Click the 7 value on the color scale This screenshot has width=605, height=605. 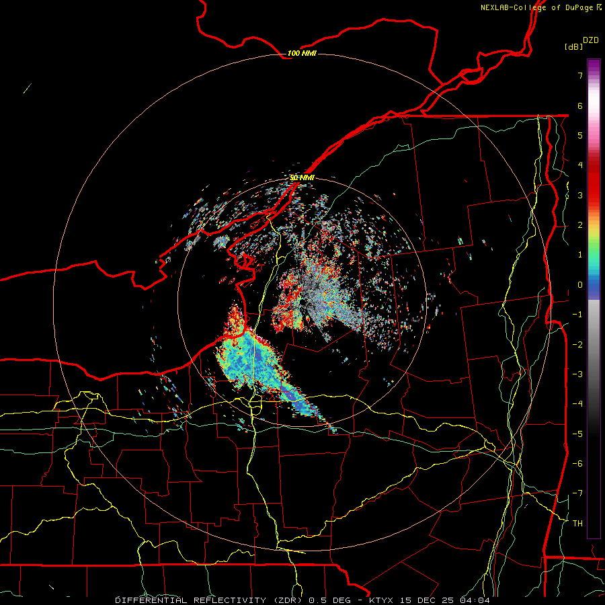click(x=580, y=75)
